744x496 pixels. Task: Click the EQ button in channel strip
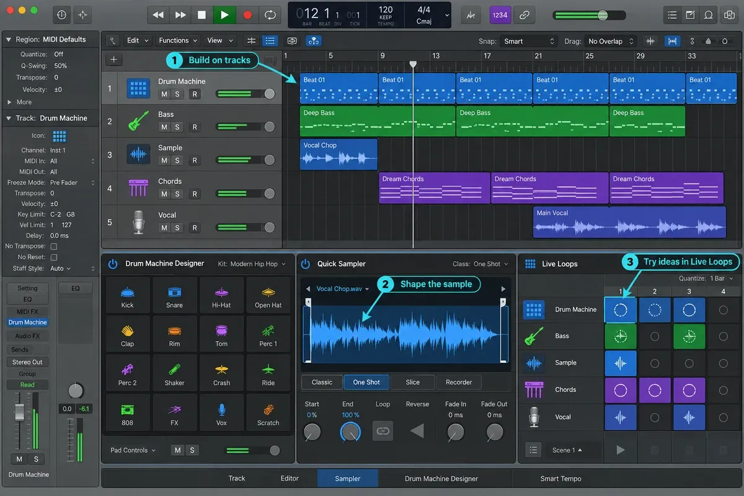27,299
